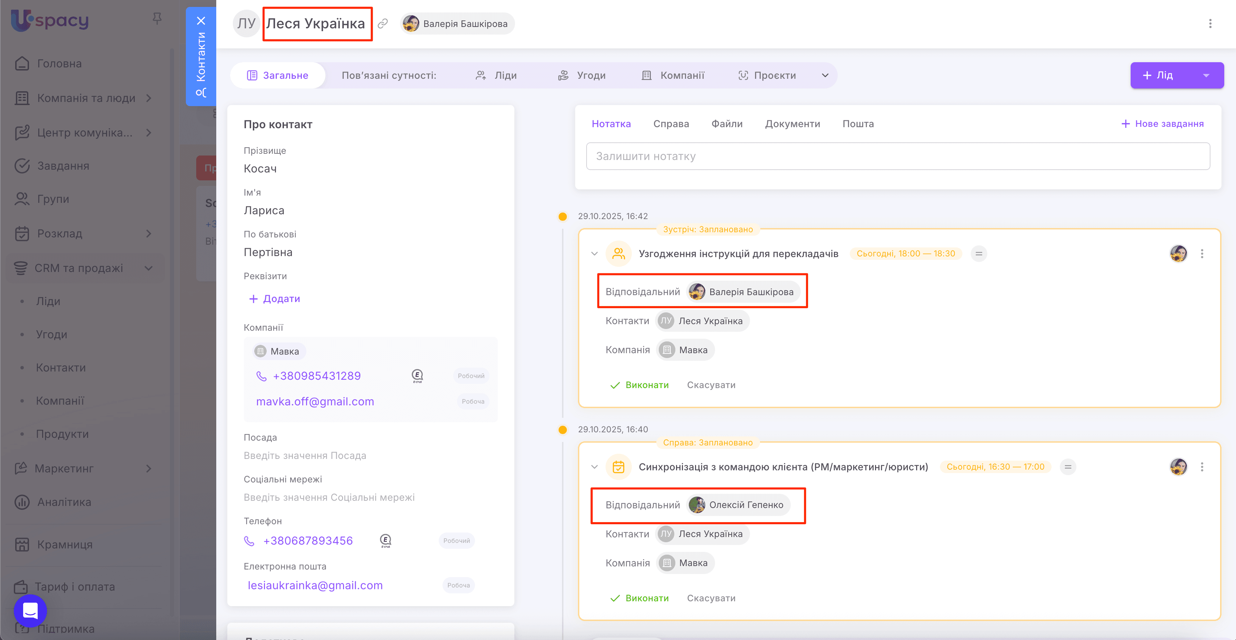The height and width of the screenshot is (640, 1236).
Task: Select the Загальне tab
Action: pos(278,75)
